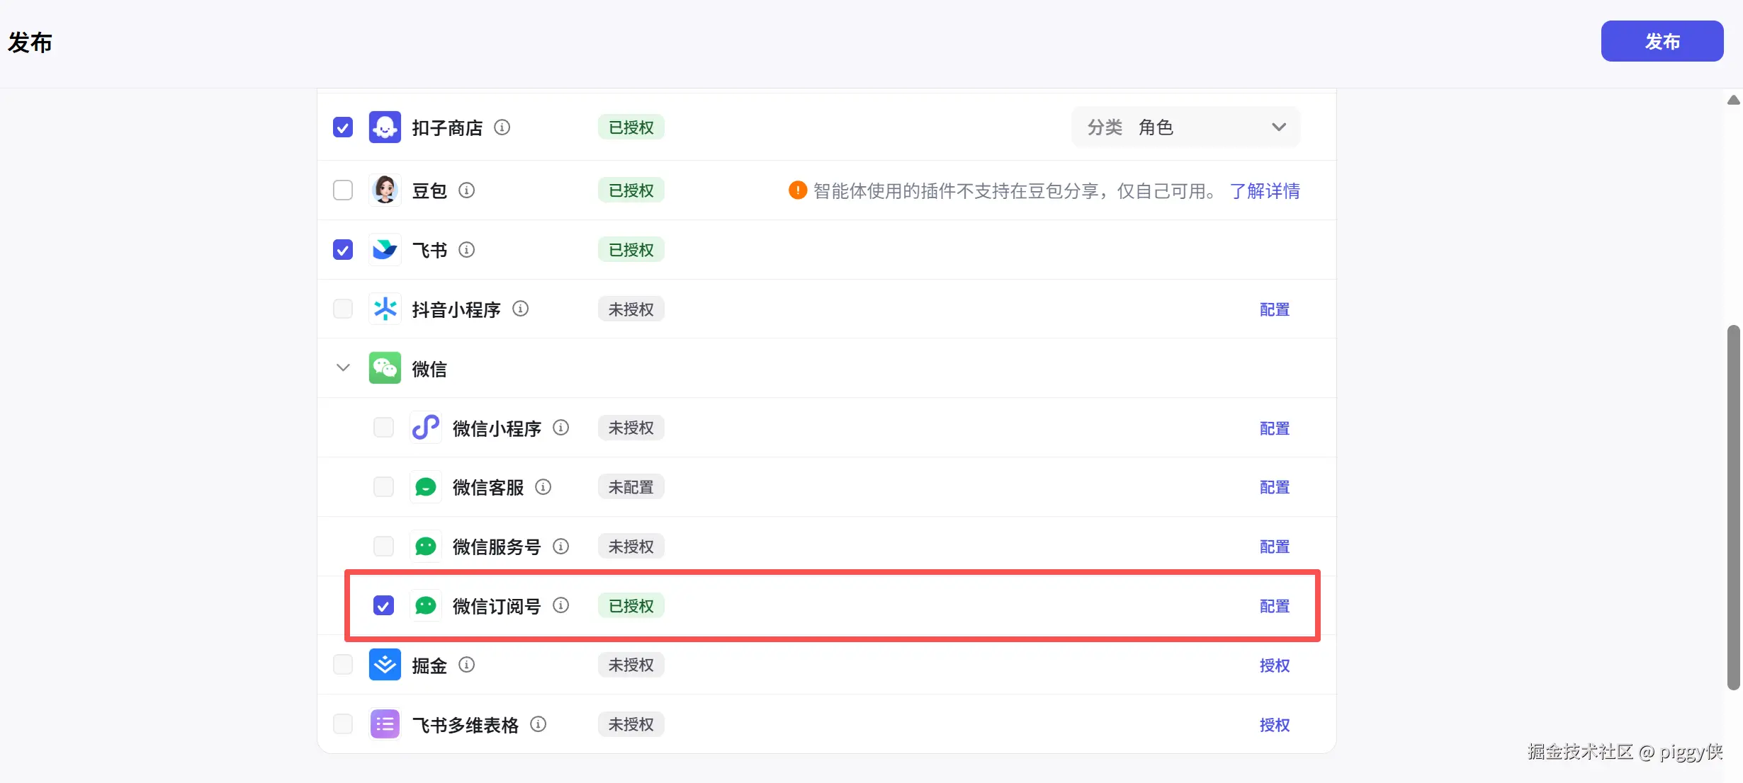Open the 分类 角色 category dropdown
Viewport: 1743px width, 783px height.
click(1185, 127)
